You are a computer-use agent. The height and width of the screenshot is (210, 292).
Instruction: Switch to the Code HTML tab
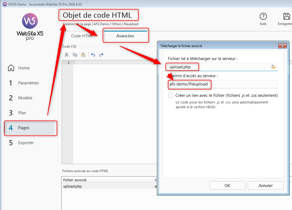point(82,36)
